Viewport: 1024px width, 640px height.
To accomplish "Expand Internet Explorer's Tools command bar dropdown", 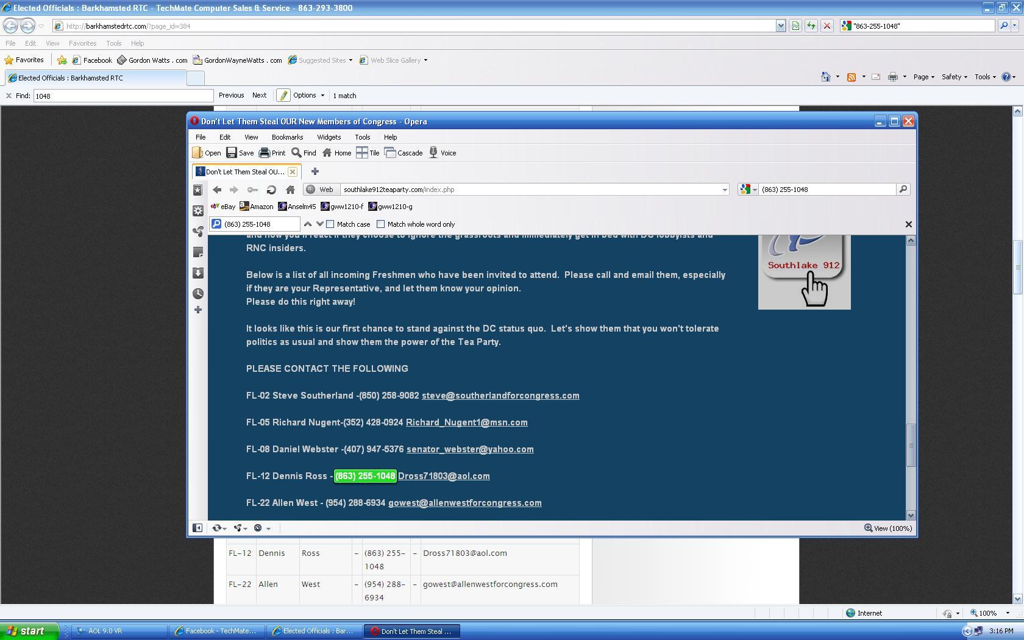I will [x=985, y=77].
